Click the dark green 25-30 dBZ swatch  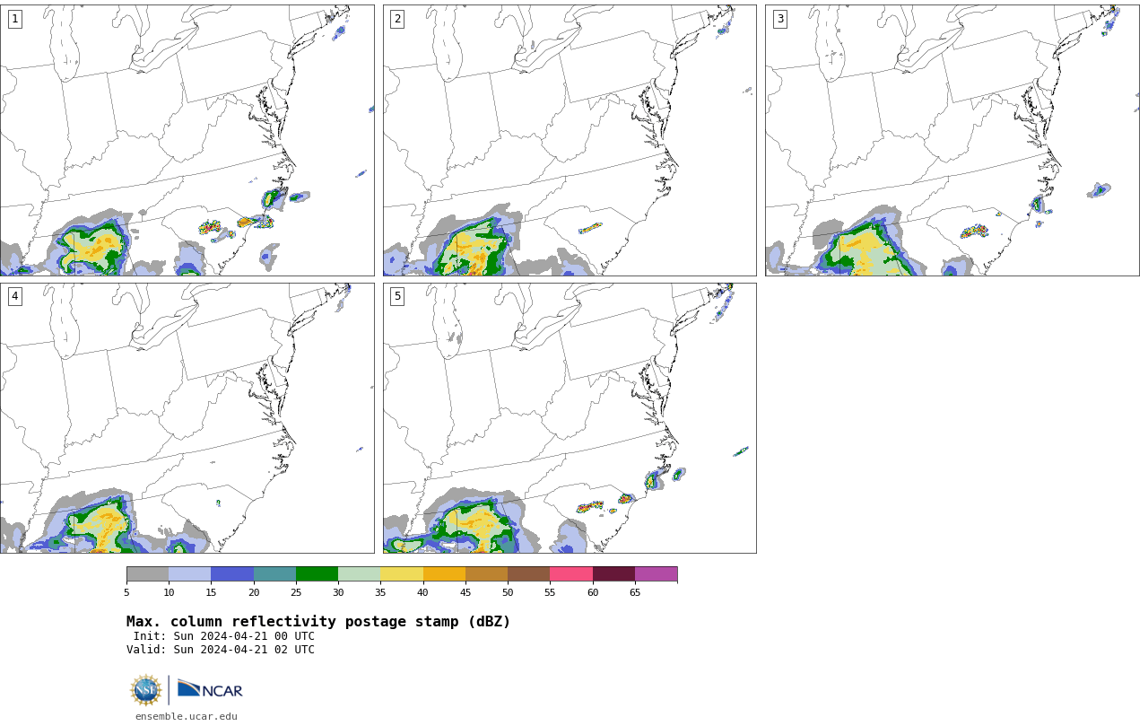(317, 574)
